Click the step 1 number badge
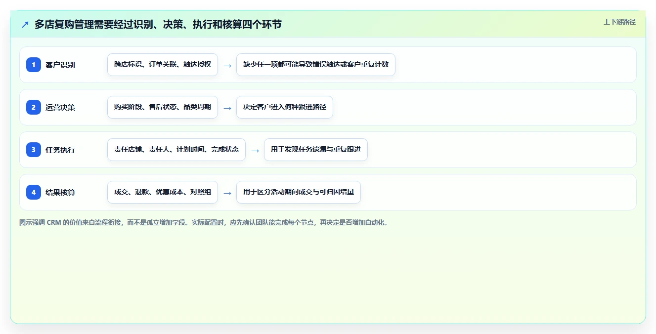The width and height of the screenshot is (656, 334). click(x=34, y=65)
